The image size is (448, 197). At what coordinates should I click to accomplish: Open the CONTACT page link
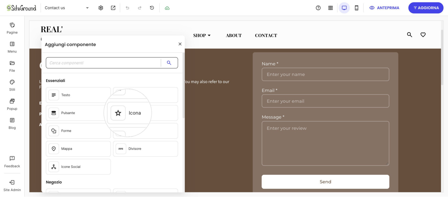click(x=266, y=35)
